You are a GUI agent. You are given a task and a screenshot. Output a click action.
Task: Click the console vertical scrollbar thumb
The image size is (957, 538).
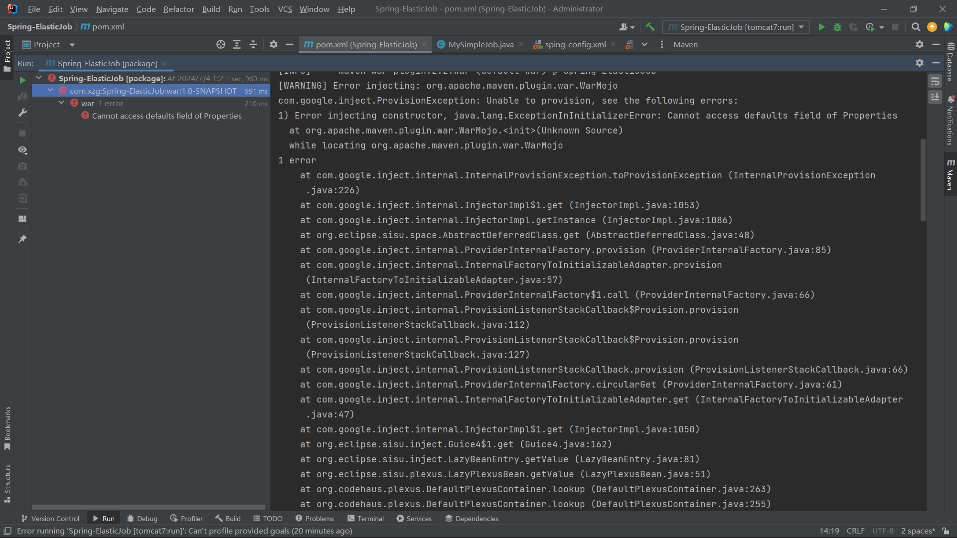pyautogui.click(x=923, y=180)
